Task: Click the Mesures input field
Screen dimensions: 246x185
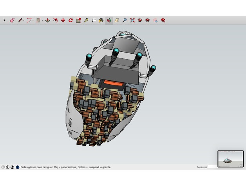Action: [x=213, y=167]
